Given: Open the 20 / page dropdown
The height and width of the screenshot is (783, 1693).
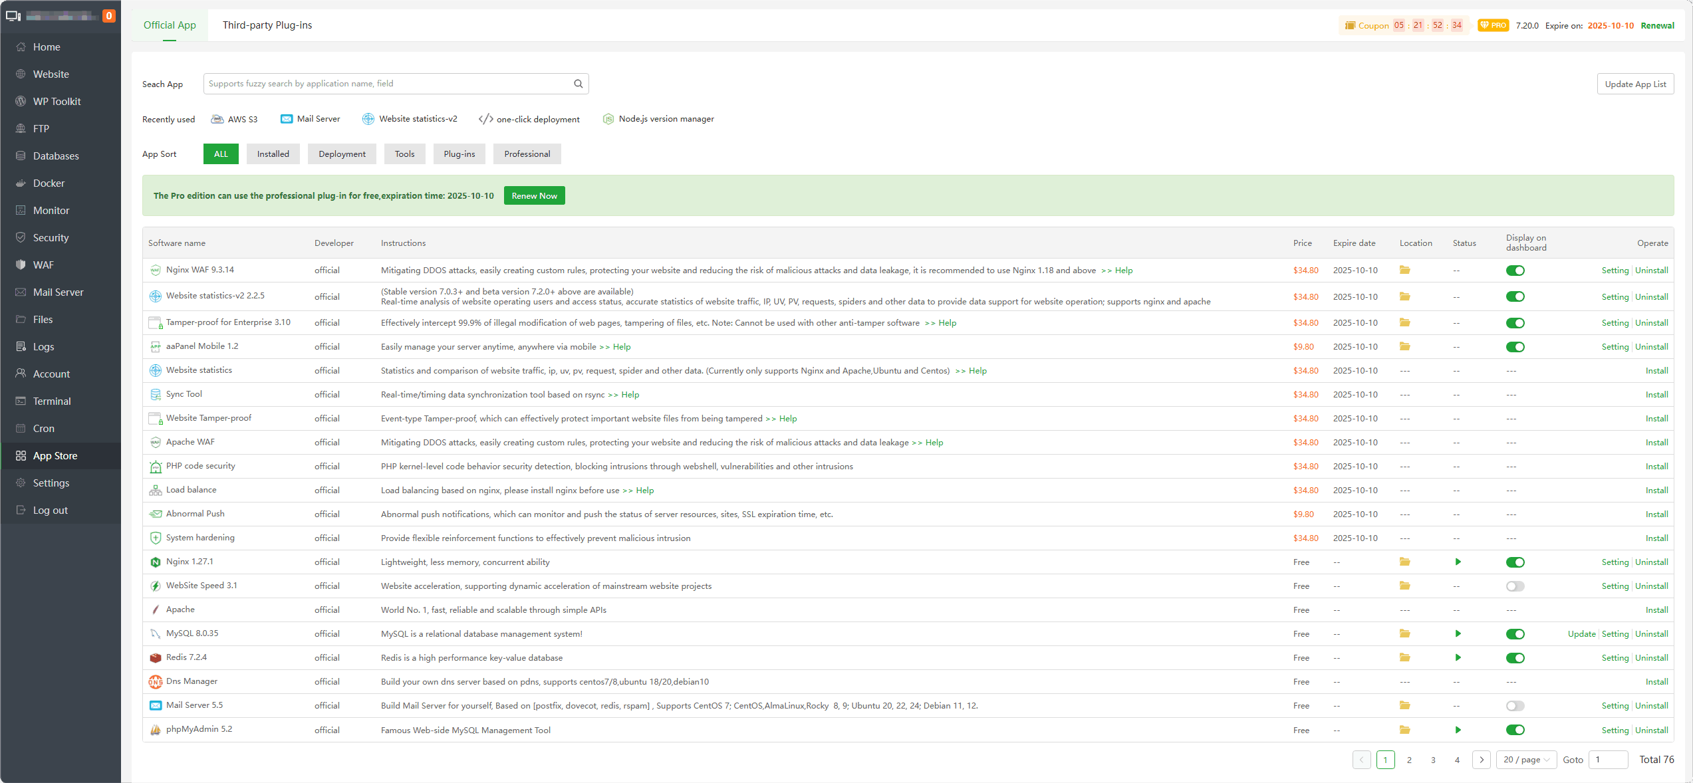Looking at the screenshot, I should [1526, 760].
